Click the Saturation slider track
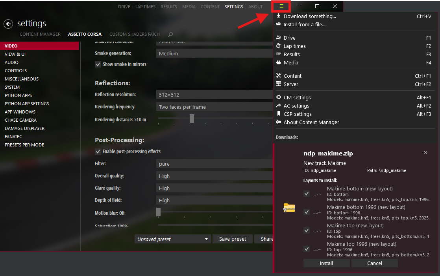Image resolution: width=440 pixels, height=276 pixels. coord(215,225)
